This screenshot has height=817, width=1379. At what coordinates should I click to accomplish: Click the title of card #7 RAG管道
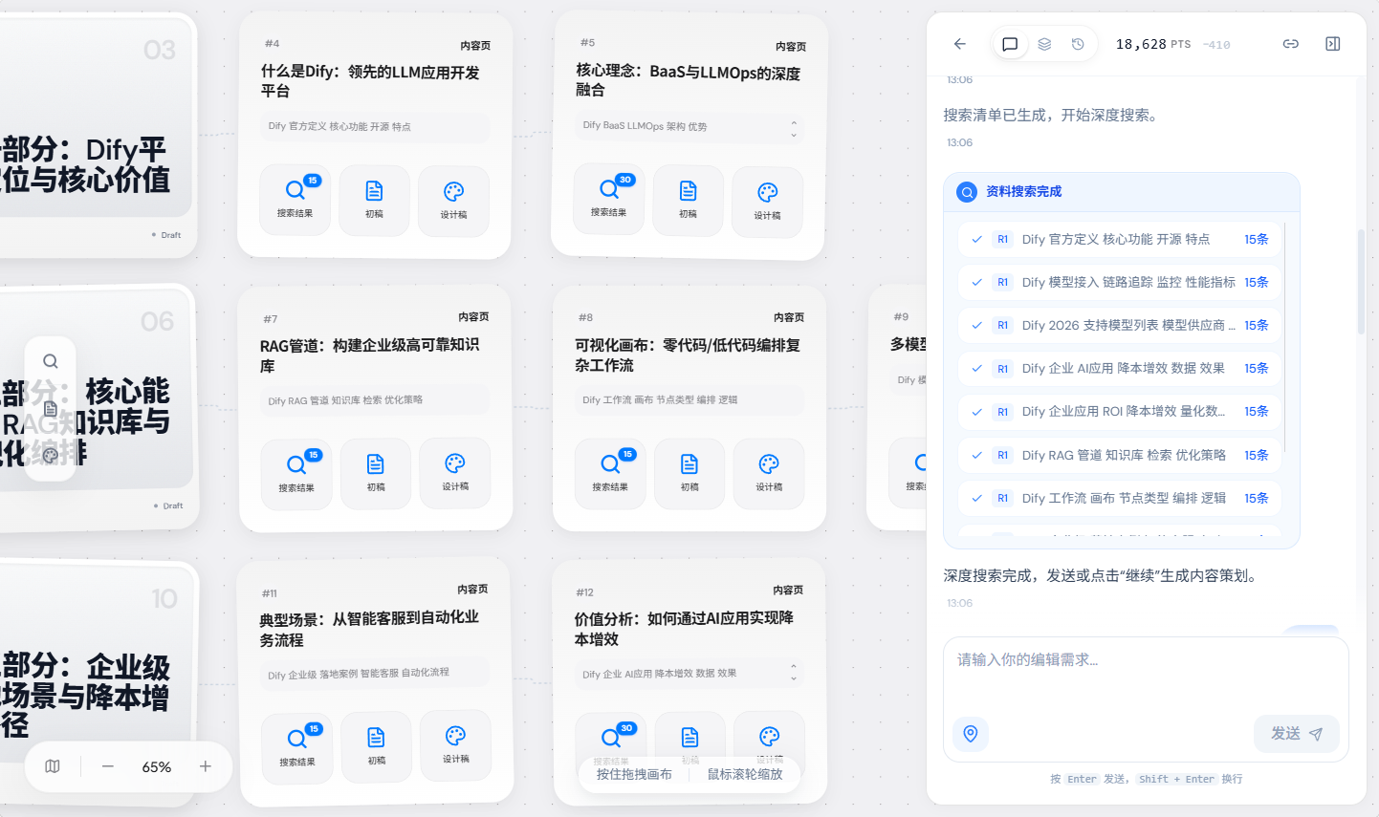tap(369, 355)
